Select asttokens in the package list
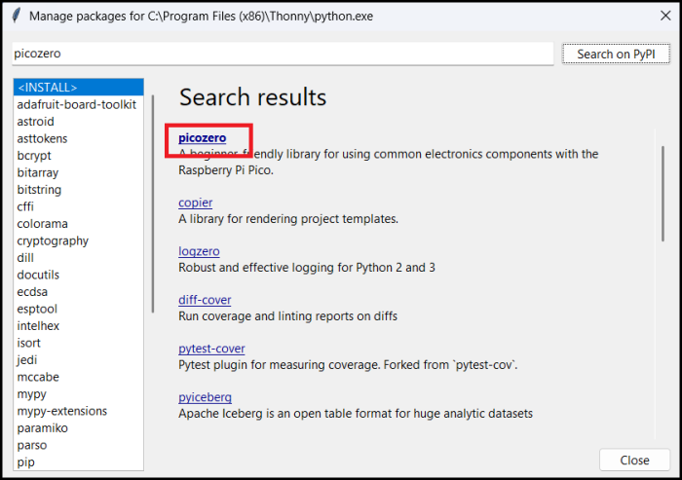 coord(79,138)
